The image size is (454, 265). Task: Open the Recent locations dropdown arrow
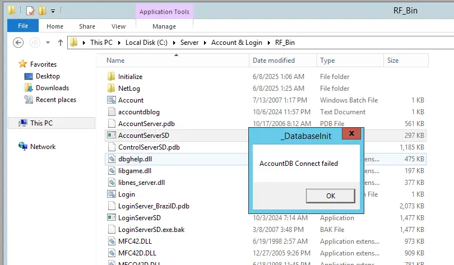point(48,43)
